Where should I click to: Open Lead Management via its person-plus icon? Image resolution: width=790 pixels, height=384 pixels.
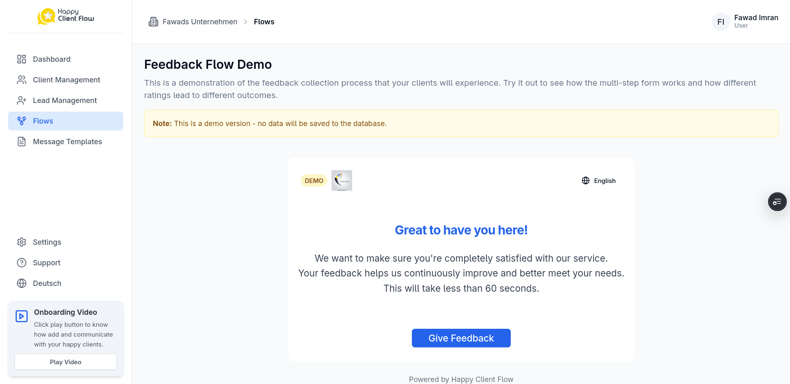(21, 100)
